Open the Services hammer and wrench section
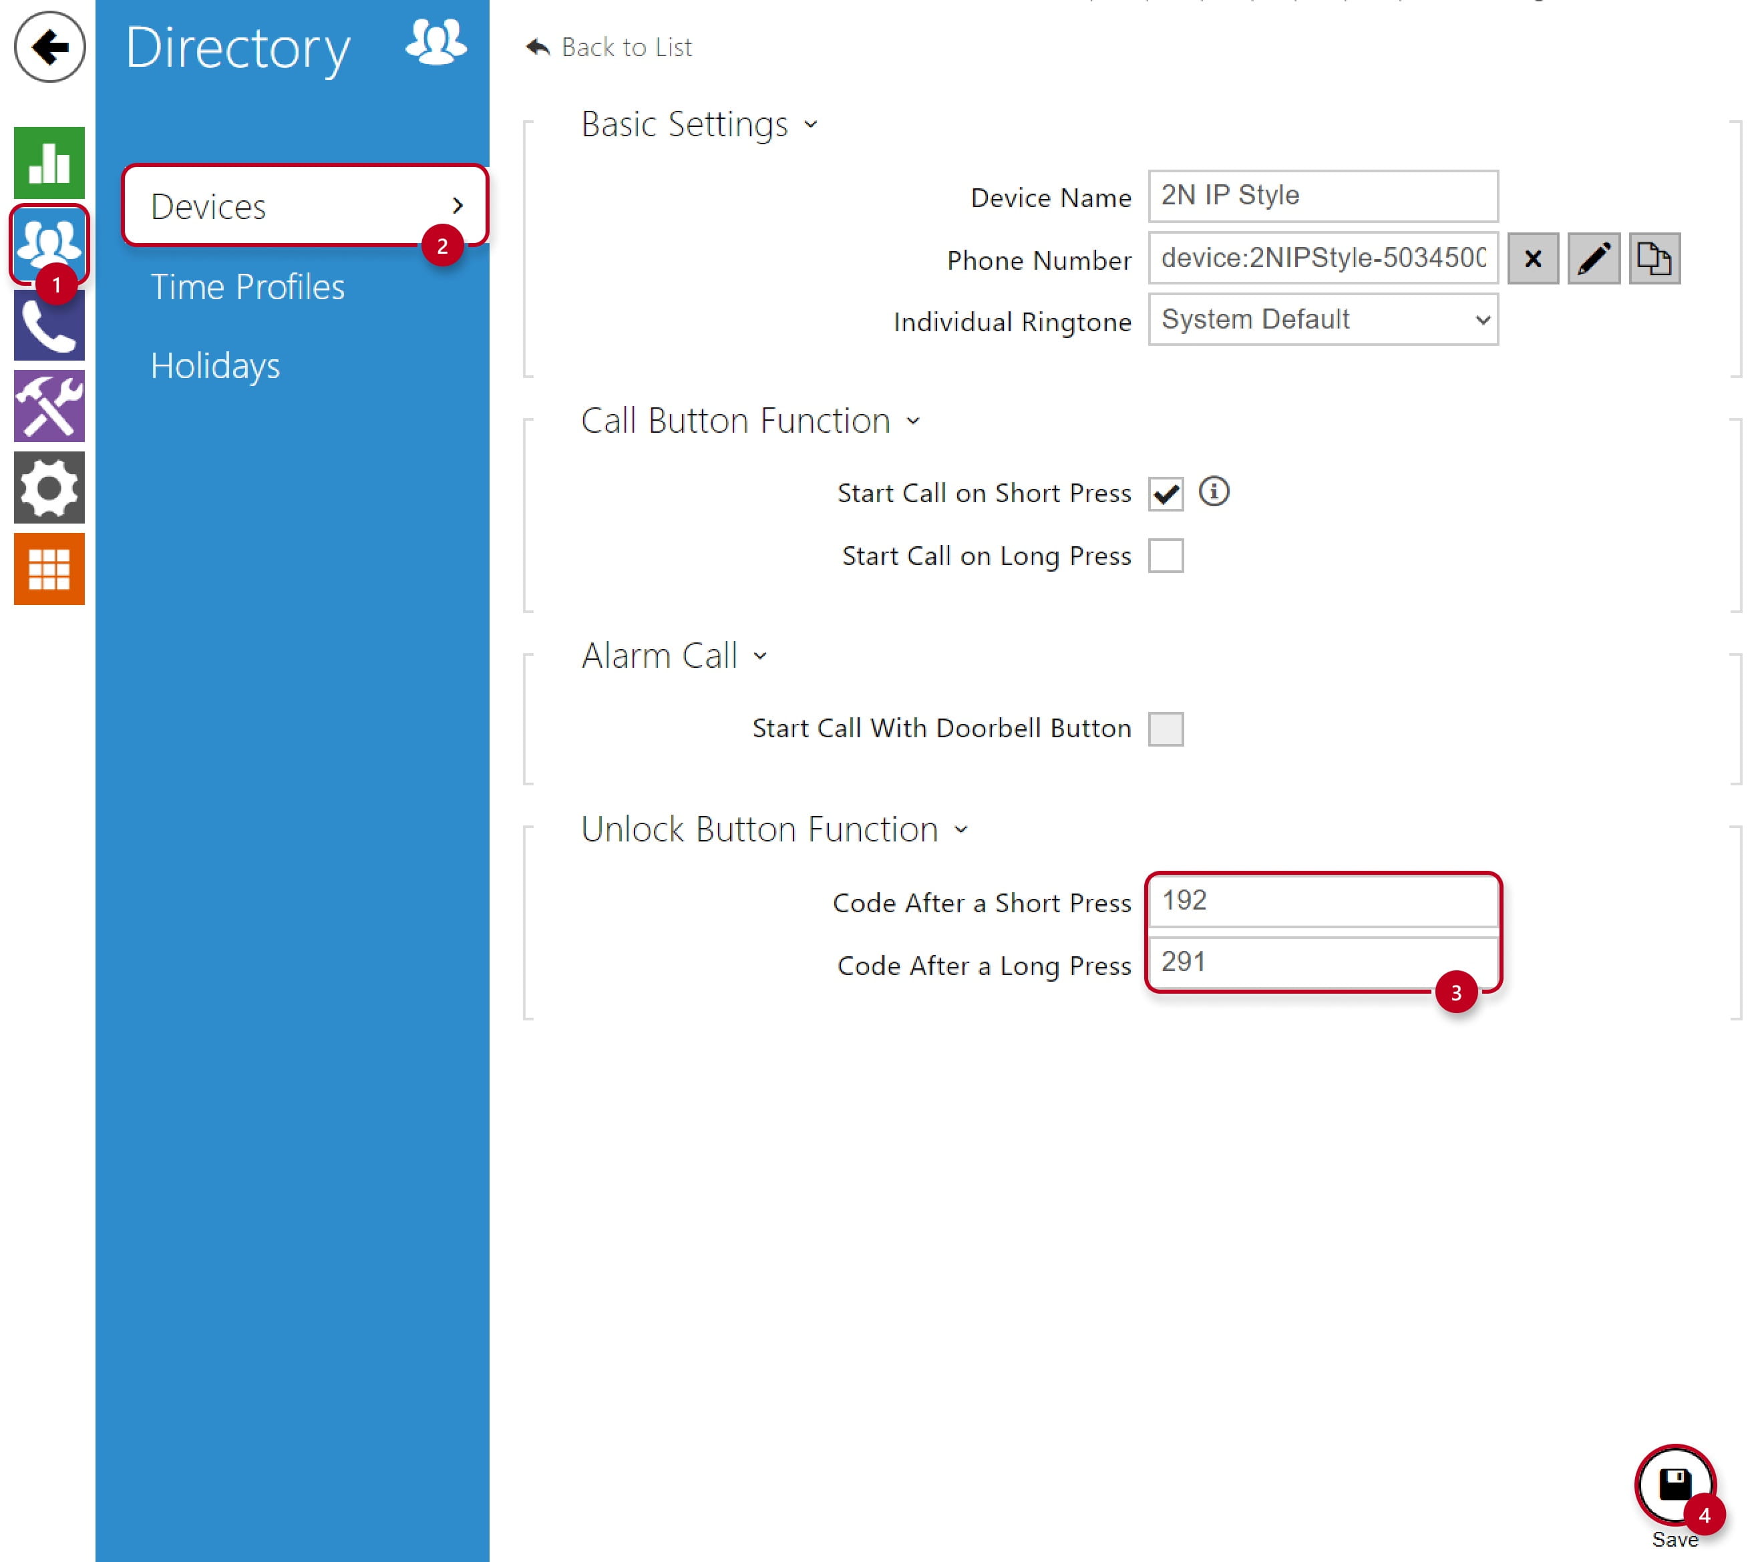The height and width of the screenshot is (1562, 1760). point(49,407)
